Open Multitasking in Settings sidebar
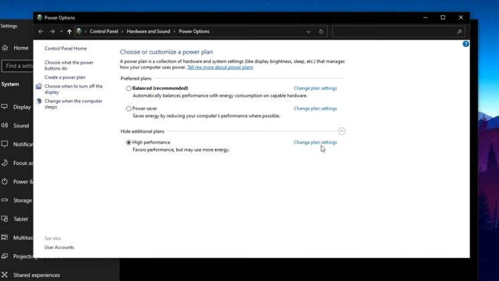499x281 pixels. (x=17, y=237)
